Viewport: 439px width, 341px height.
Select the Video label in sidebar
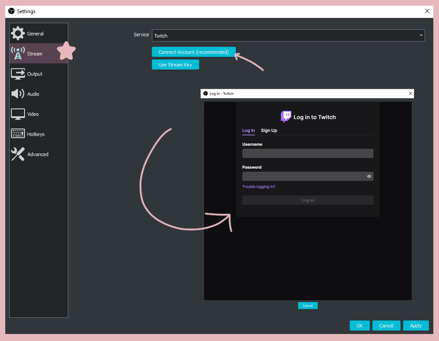(33, 114)
